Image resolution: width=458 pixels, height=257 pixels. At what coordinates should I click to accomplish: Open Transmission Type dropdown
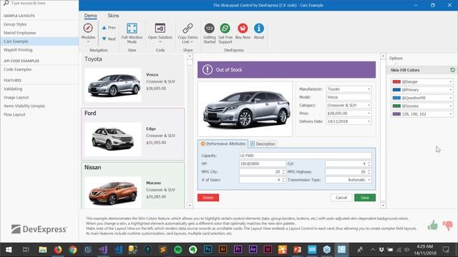coord(369,180)
